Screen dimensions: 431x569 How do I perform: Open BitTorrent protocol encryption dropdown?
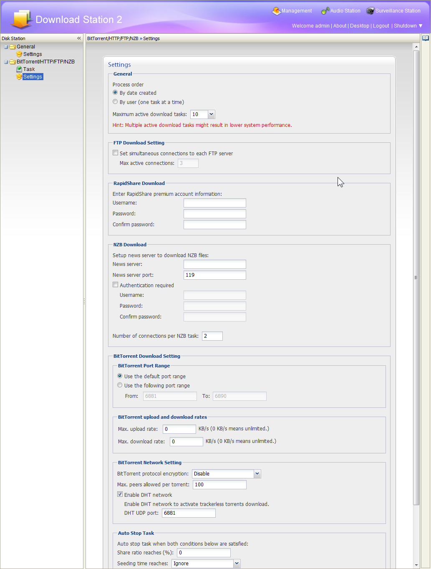click(257, 474)
